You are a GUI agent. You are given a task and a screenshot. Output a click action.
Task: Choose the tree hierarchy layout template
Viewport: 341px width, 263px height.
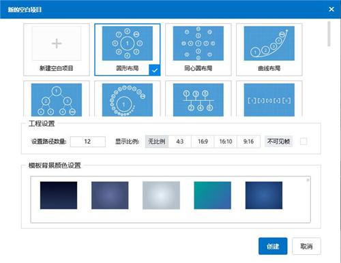[x=57, y=99]
